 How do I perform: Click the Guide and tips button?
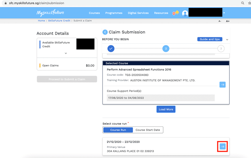coord(210,39)
